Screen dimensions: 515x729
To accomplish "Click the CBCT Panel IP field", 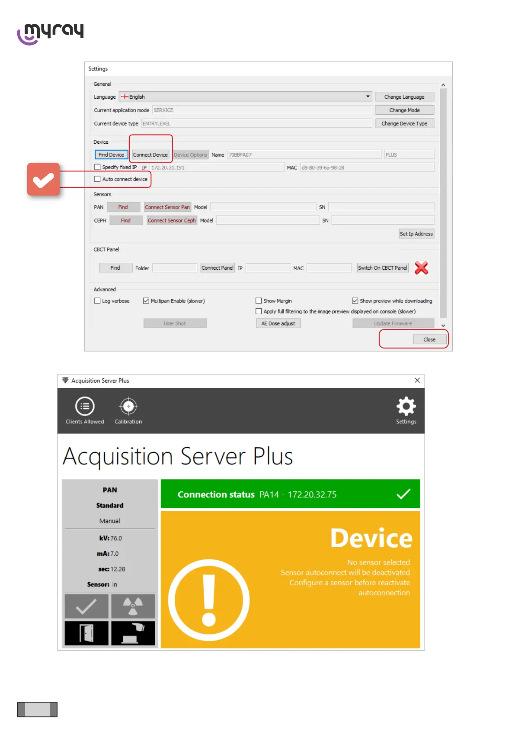I will (268, 268).
